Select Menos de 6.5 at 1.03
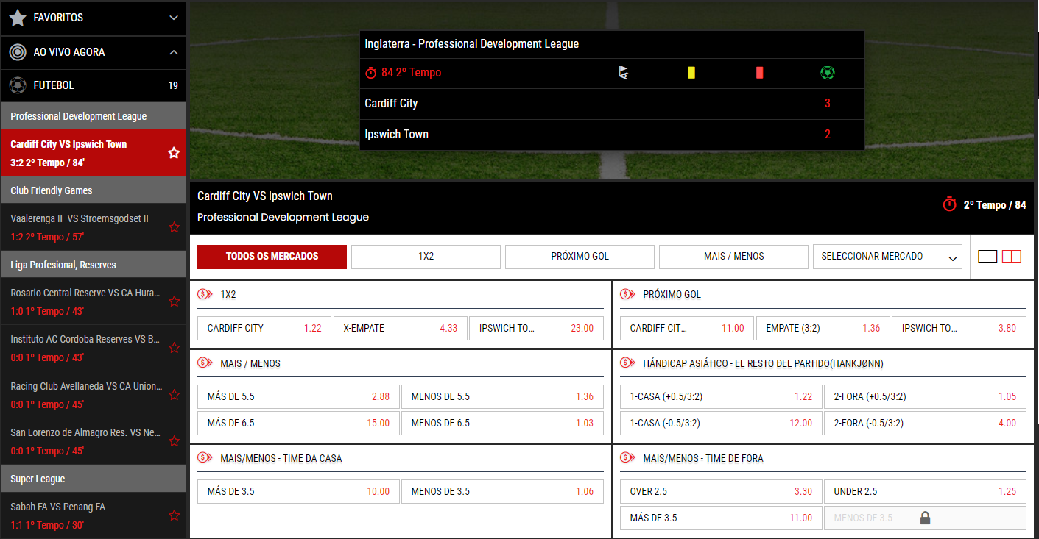 pyautogui.click(x=502, y=423)
